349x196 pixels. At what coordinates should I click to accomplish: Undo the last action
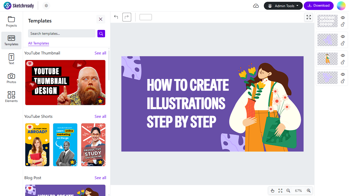tap(116, 17)
